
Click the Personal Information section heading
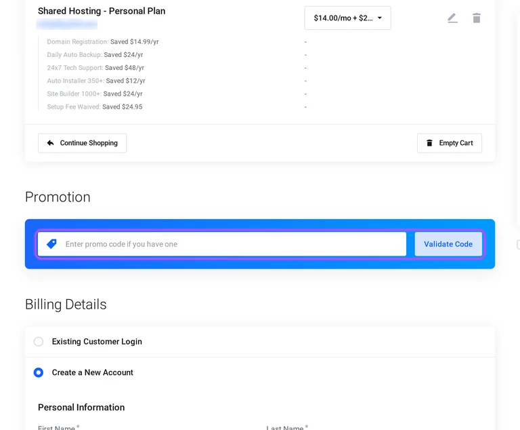point(81,408)
